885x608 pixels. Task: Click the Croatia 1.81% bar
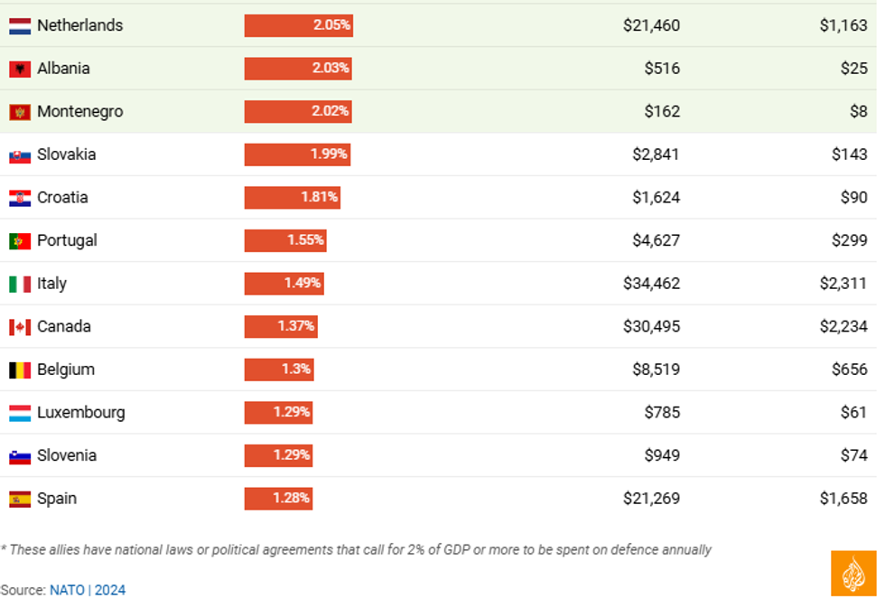pyautogui.click(x=292, y=198)
